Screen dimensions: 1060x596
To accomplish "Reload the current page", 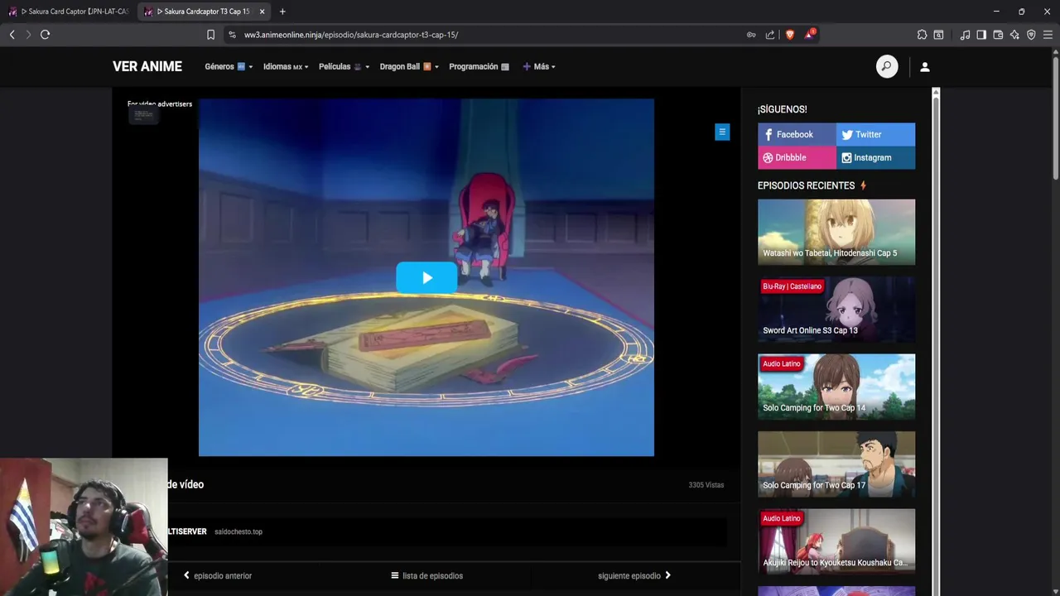I will click(x=46, y=35).
